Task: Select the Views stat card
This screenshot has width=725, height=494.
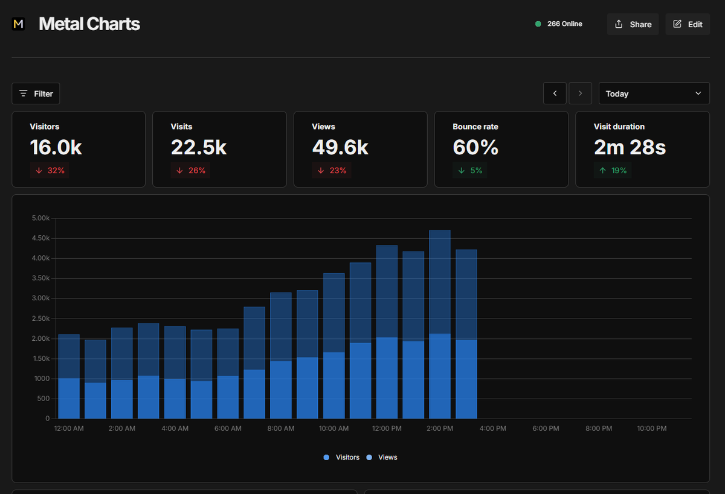Action: 360,148
